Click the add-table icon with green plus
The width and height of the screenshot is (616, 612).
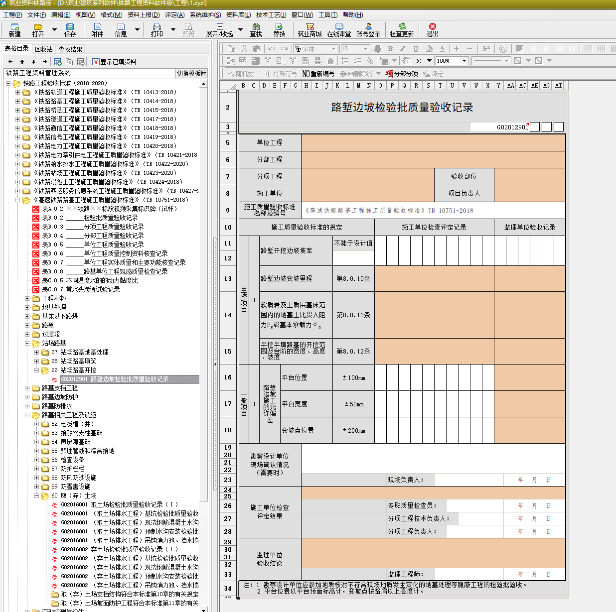(58, 62)
